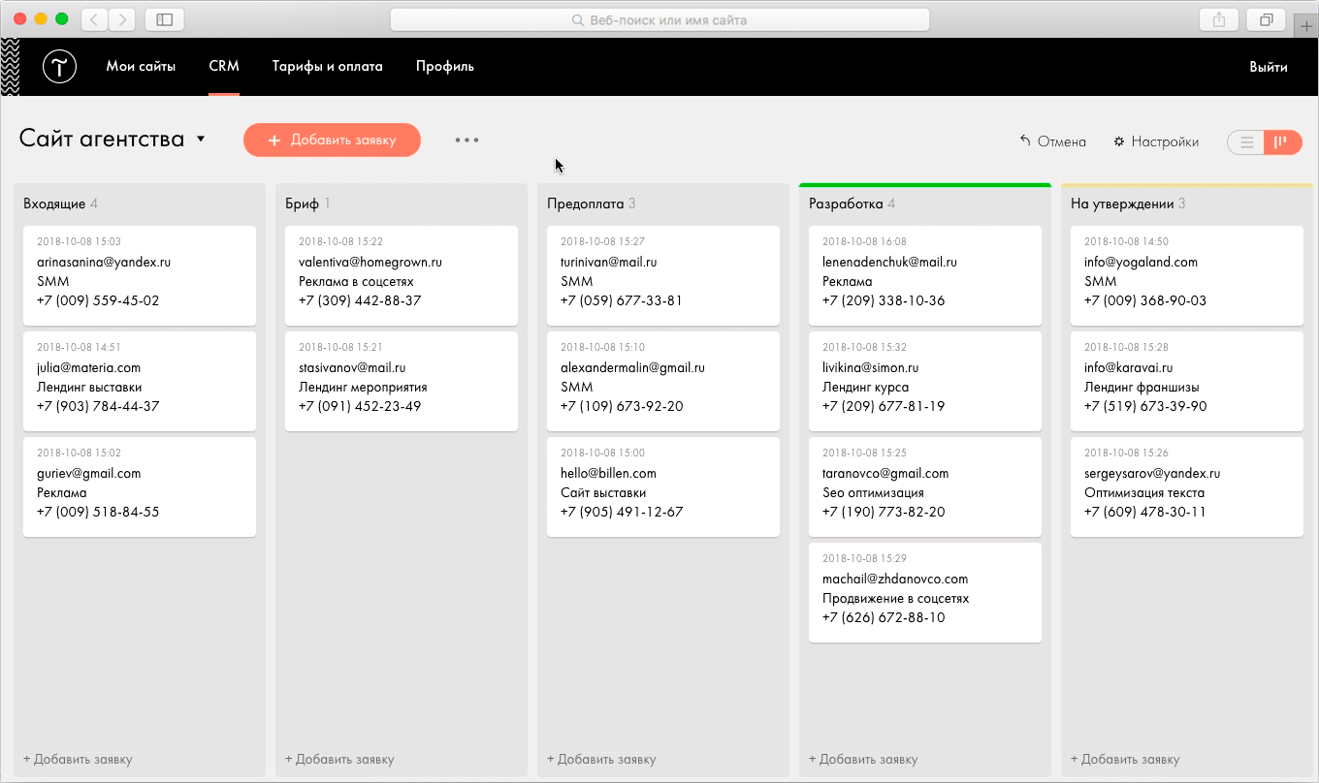The height and width of the screenshot is (783, 1319).
Task: Click Safari share icon
Action: [1219, 19]
